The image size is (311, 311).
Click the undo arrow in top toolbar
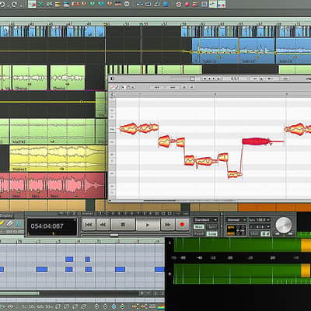pos(3,4)
